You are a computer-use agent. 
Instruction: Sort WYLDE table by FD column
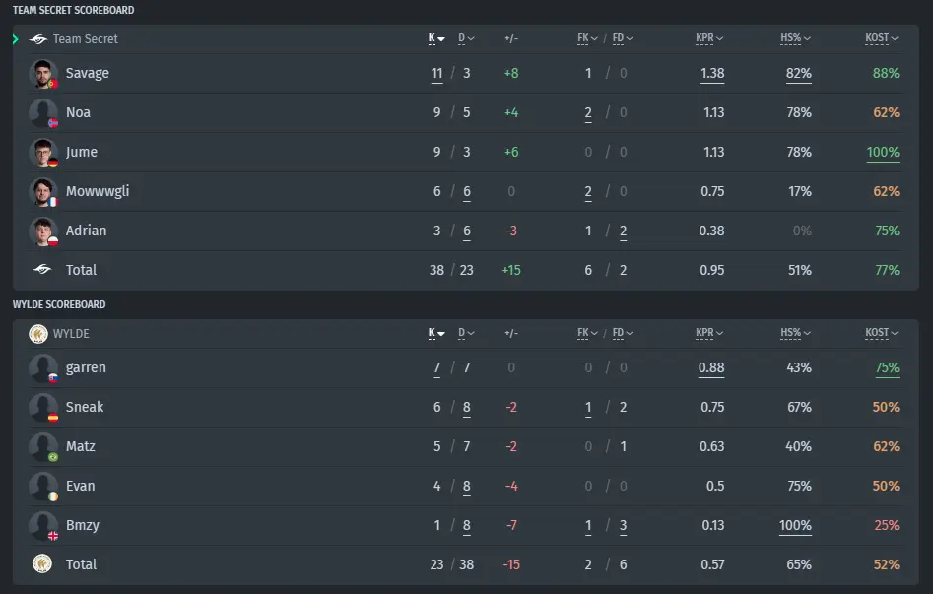click(x=623, y=333)
